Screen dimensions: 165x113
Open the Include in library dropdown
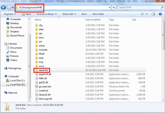(46, 14)
